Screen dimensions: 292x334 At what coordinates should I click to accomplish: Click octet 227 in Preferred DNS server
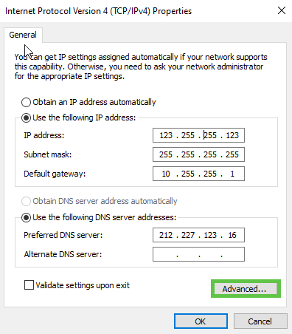tap(188, 235)
